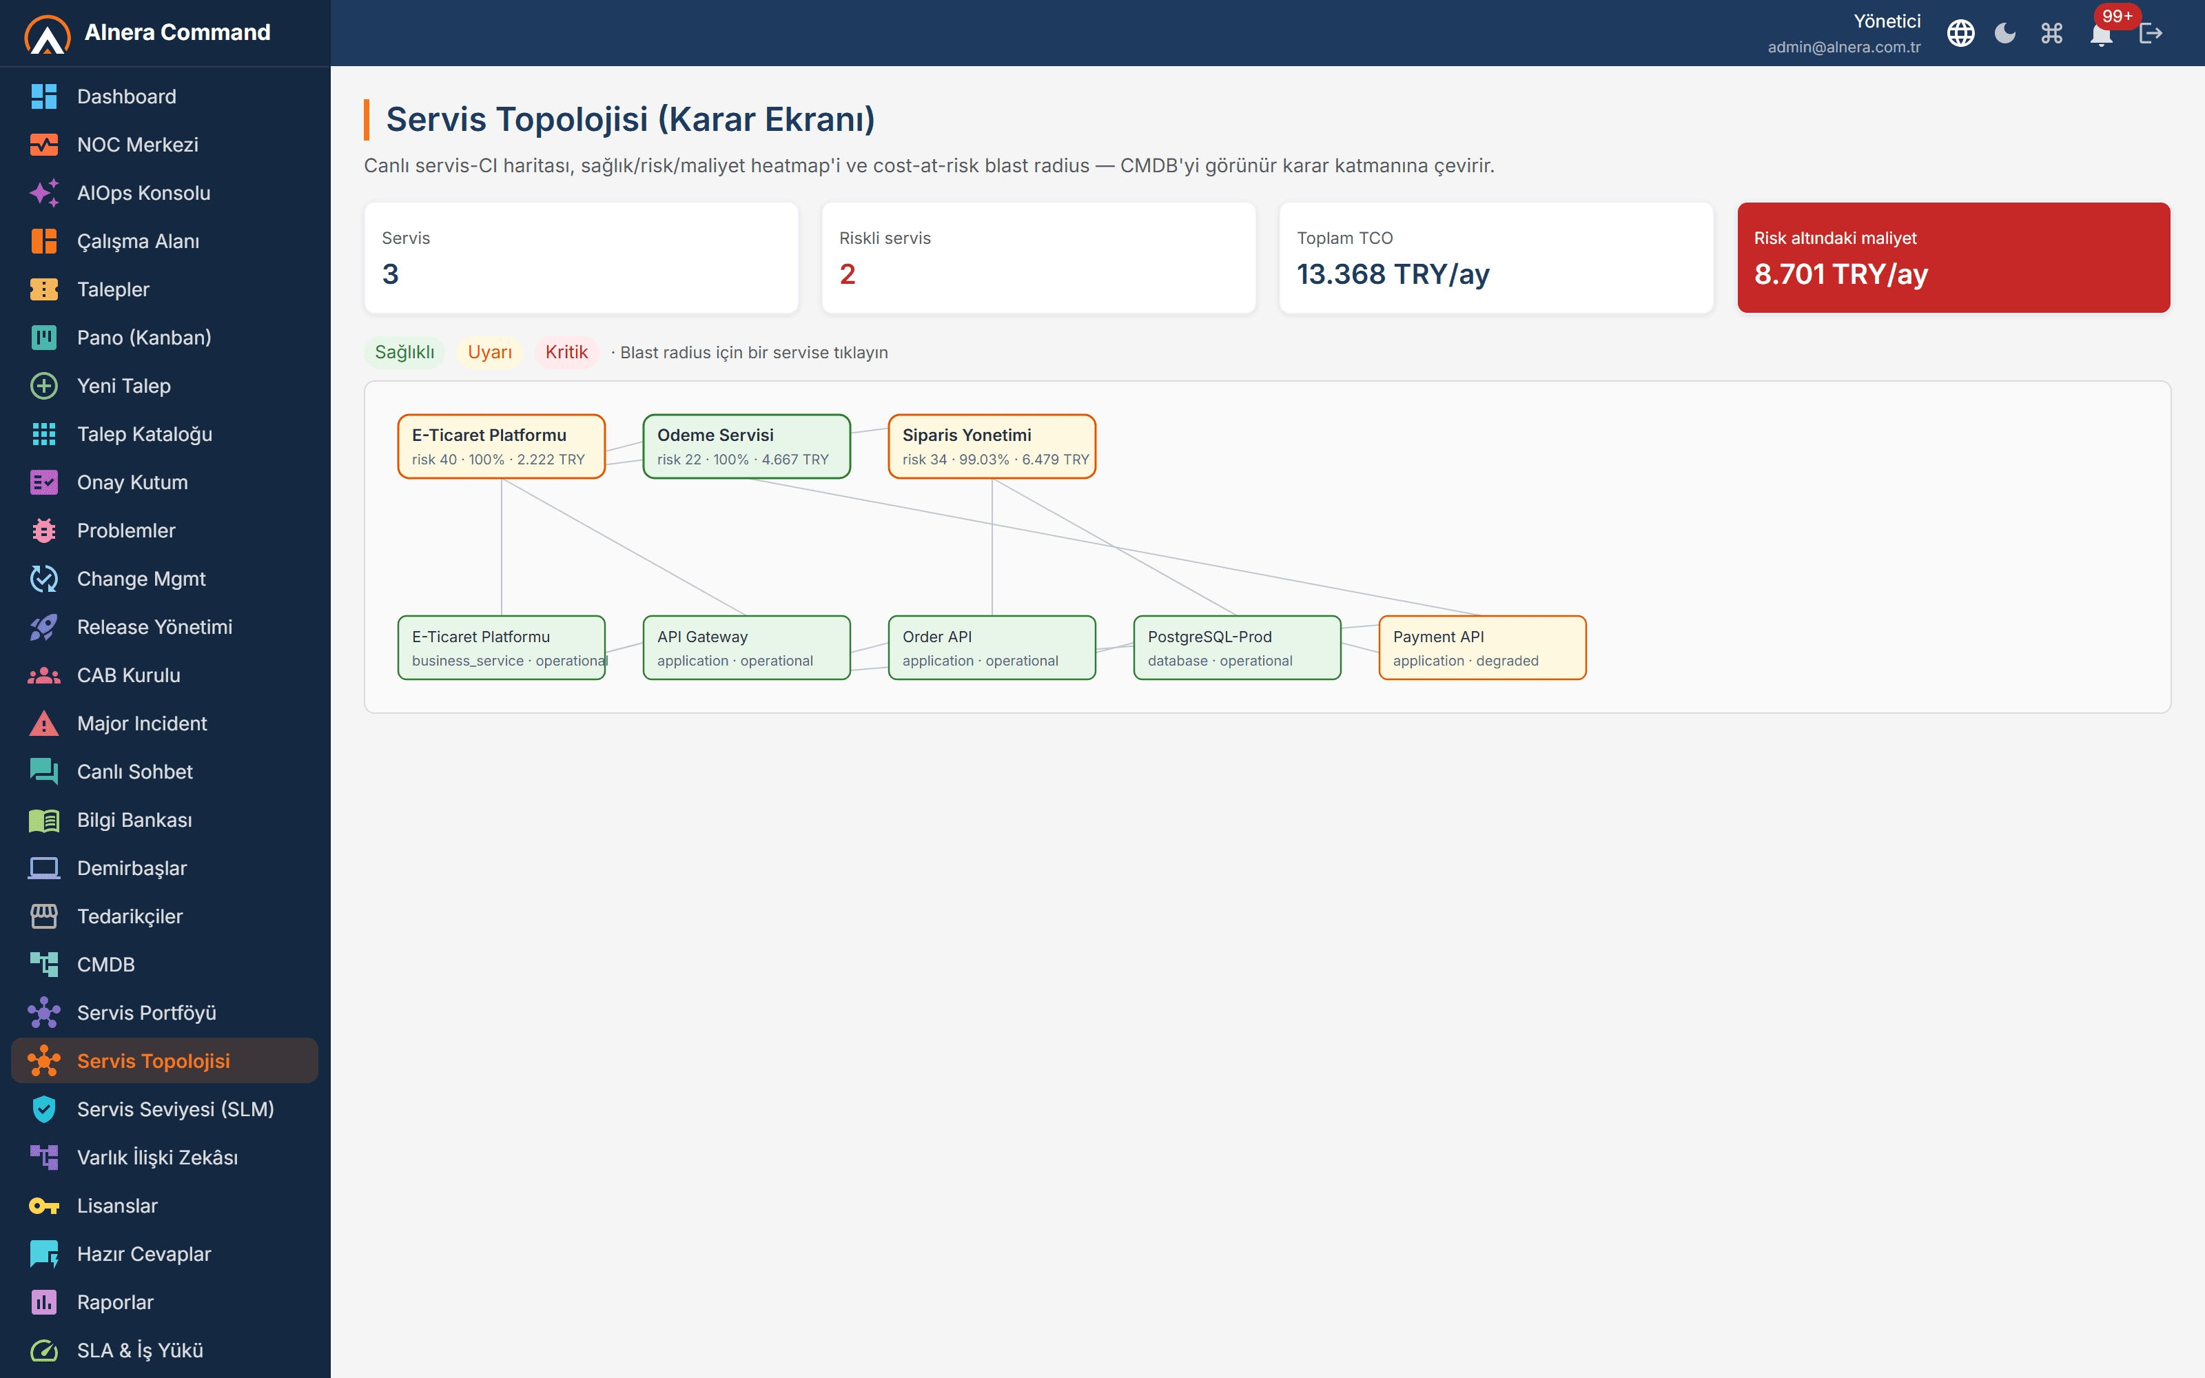Open Varlık İlişki Zekâsı menu item
Viewport: 2205px width, 1378px height.
165,1158
